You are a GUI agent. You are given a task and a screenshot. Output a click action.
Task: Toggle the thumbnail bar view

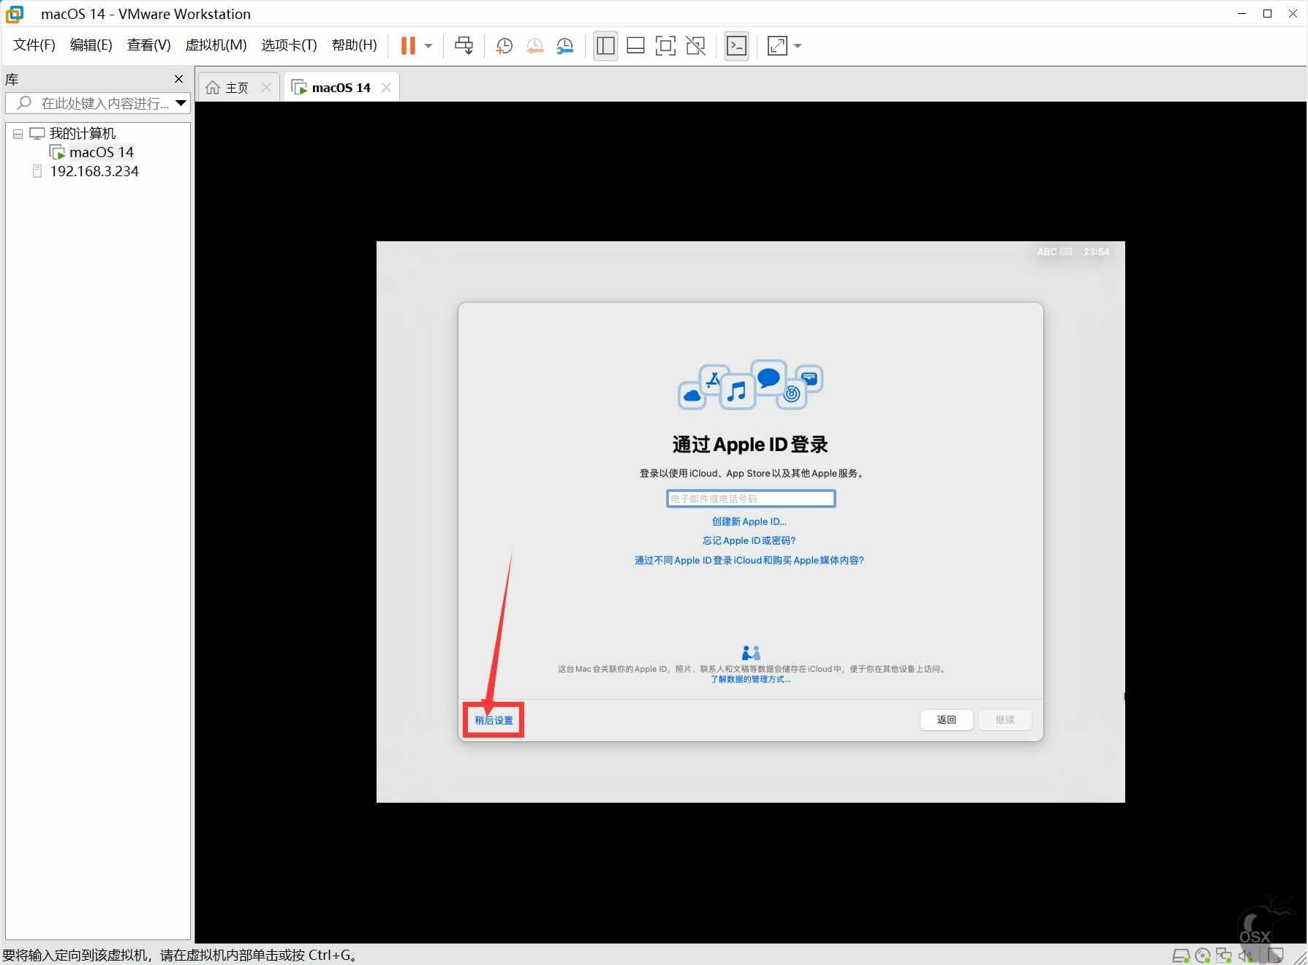click(x=635, y=46)
